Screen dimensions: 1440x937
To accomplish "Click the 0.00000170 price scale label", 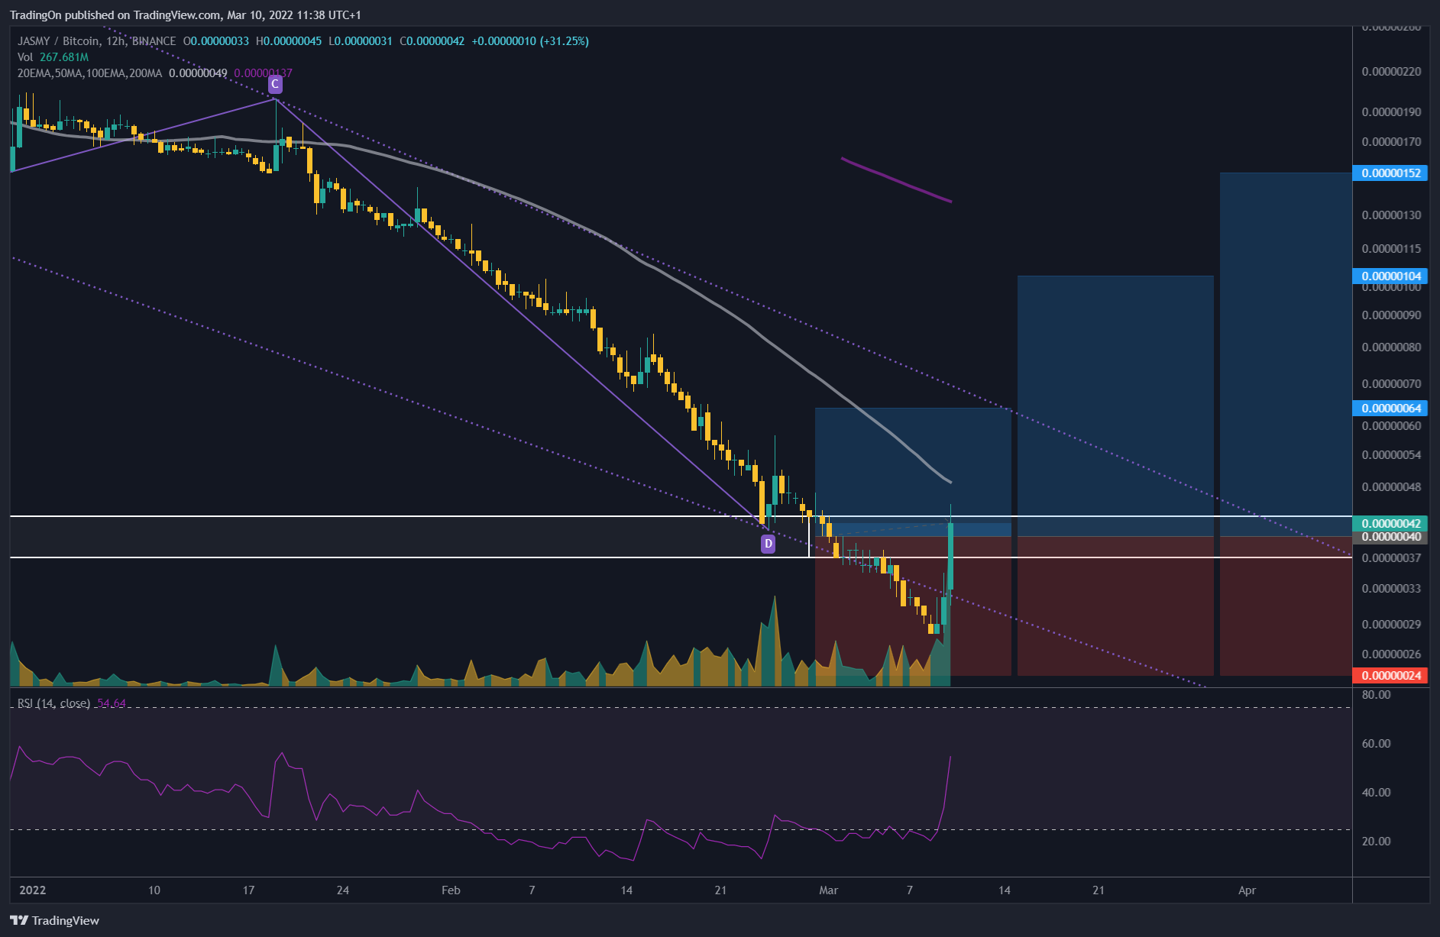I will (x=1392, y=142).
